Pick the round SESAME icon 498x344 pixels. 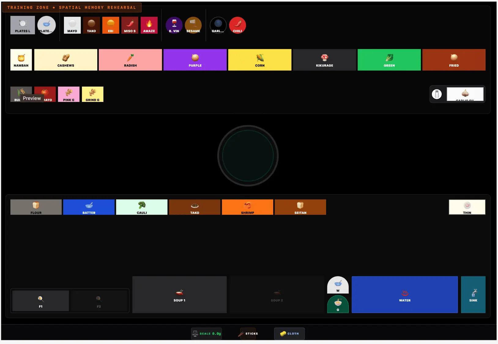pyautogui.click(x=193, y=25)
